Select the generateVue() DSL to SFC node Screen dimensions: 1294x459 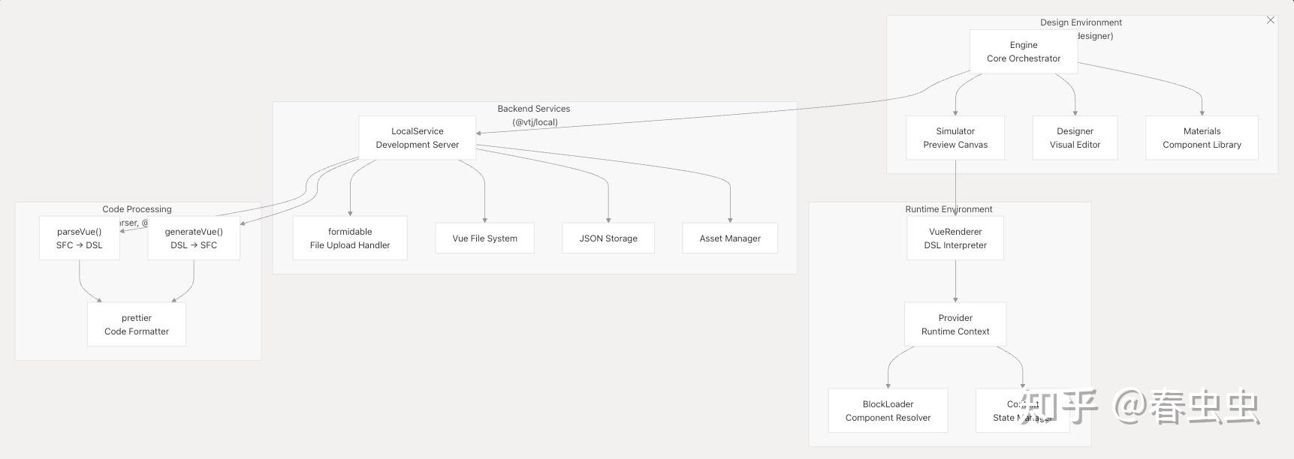tap(193, 238)
